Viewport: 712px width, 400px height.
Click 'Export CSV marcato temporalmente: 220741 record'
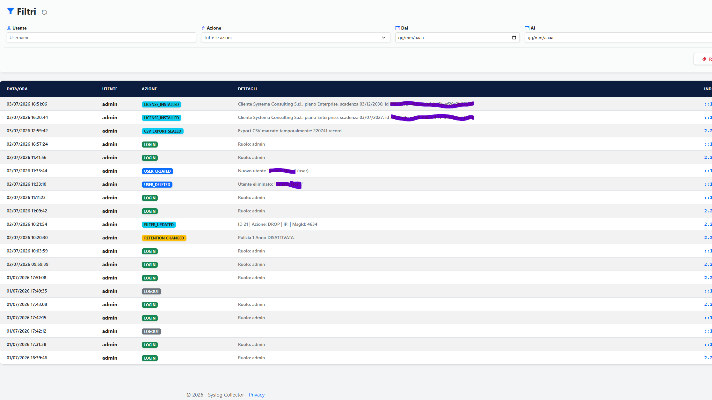(290, 131)
